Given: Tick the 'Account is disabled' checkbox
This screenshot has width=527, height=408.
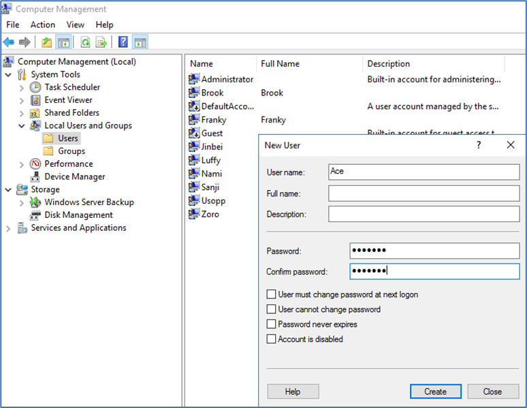Looking at the screenshot, I should tap(272, 339).
